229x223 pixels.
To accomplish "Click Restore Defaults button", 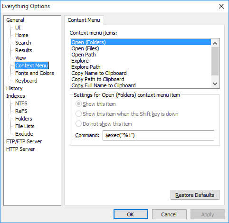I will pos(195,195).
